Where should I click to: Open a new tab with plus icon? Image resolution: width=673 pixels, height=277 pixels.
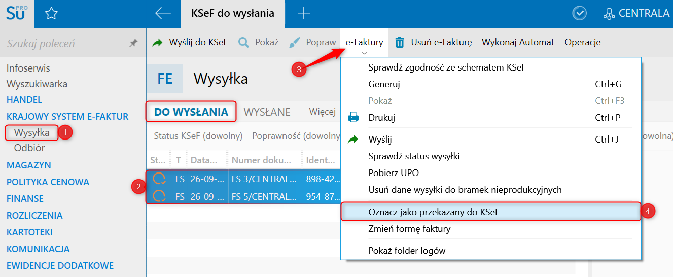pos(303,14)
